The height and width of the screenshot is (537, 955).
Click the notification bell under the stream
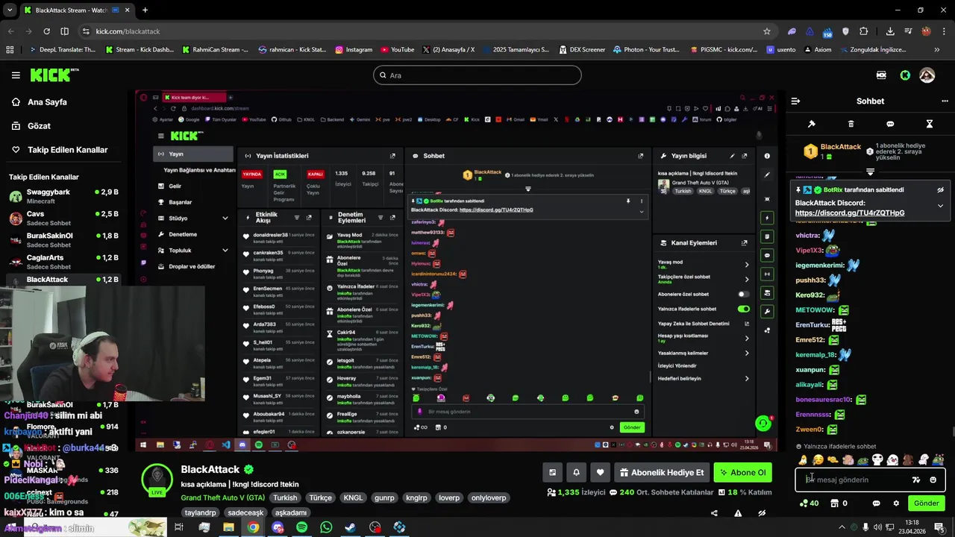[576, 472]
